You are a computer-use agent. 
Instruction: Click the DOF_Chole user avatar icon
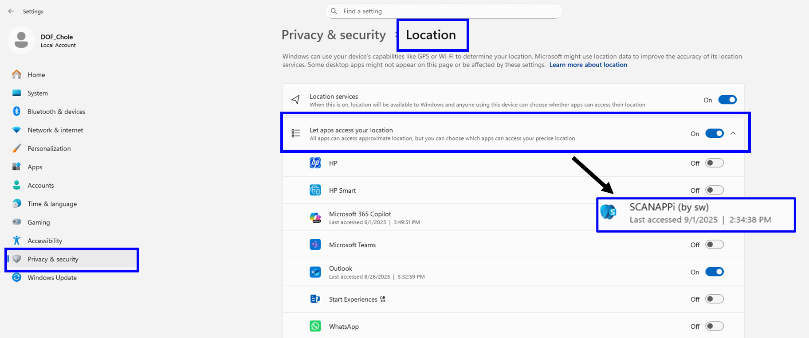21,40
